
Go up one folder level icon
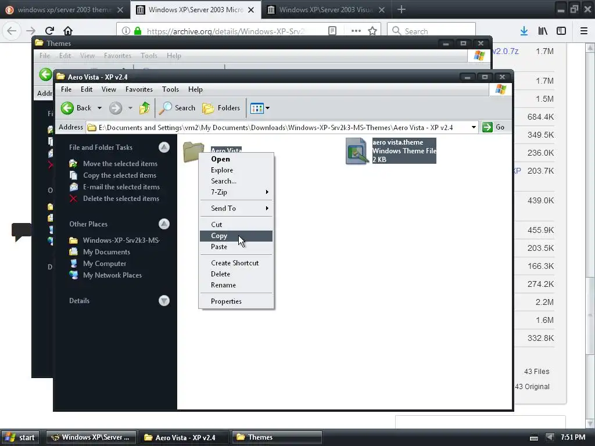click(x=145, y=108)
